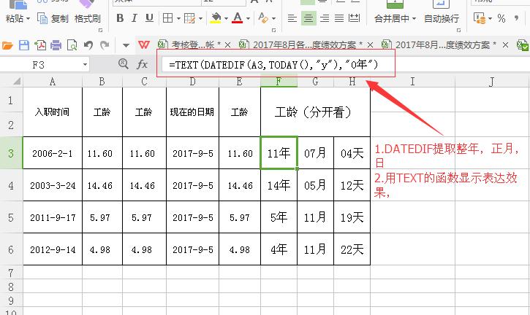Click the draw border table icon

click(x=189, y=18)
